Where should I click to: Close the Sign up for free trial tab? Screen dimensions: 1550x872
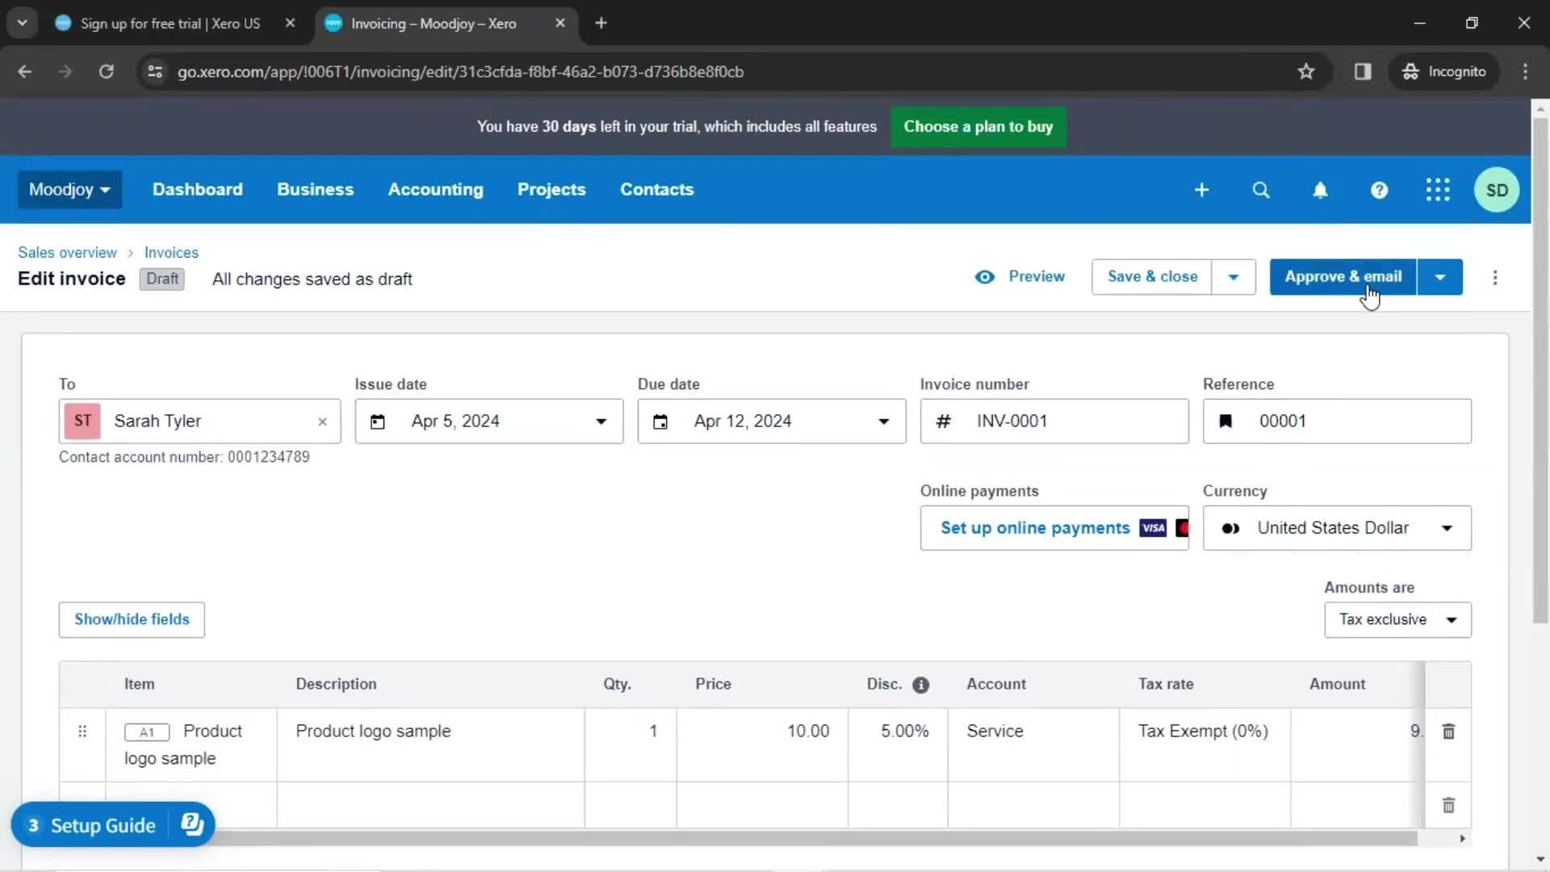[290, 23]
